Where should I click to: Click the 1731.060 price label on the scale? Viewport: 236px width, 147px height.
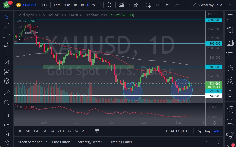pos(214,83)
